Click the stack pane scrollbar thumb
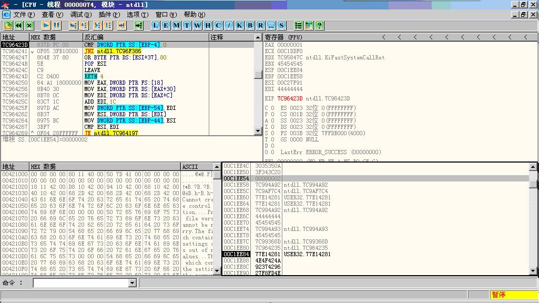Screen dimensions: 539x303 point(533,184)
